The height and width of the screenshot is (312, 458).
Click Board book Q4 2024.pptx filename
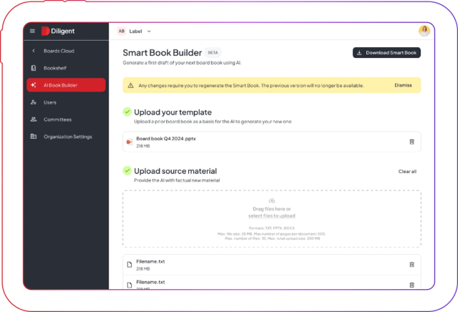(x=166, y=139)
